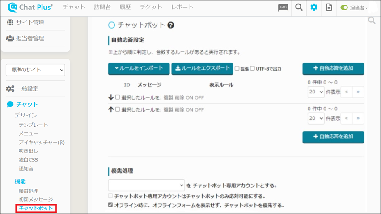Screen dimensions: 381x214
Task: Click the top 自動応答を追加 button
Action: point(333,68)
